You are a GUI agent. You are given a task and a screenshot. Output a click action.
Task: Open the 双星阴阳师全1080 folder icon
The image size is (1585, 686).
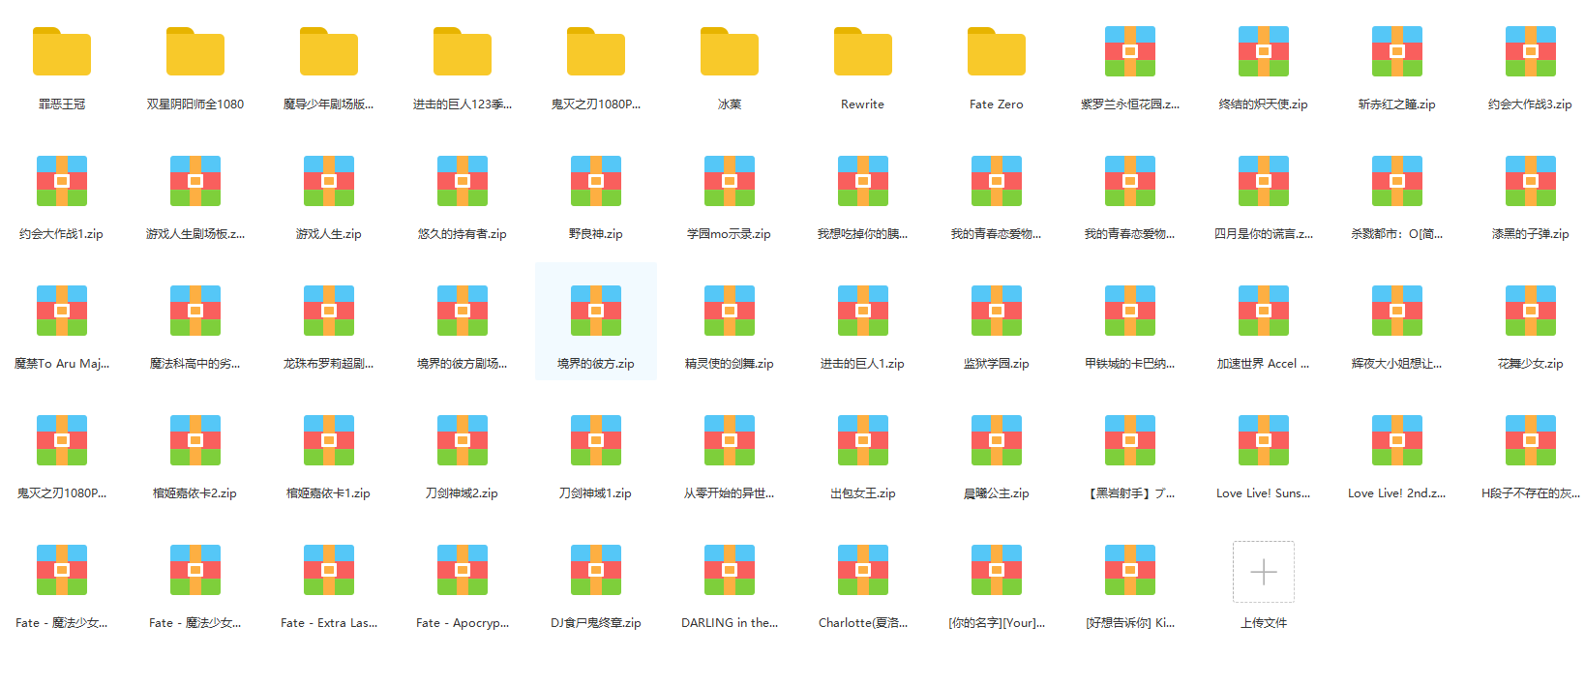tap(195, 51)
